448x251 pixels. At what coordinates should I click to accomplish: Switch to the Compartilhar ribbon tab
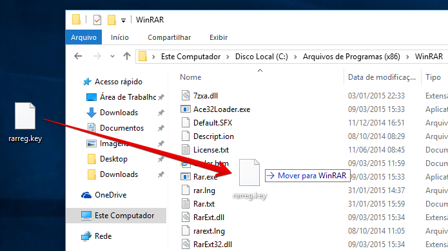click(169, 37)
